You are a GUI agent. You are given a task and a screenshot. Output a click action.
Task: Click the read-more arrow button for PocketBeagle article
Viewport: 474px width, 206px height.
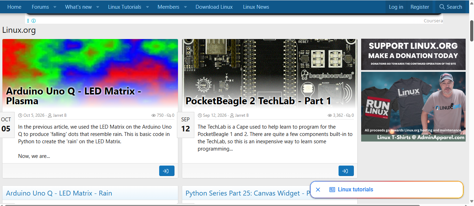[x=346, y=171]
